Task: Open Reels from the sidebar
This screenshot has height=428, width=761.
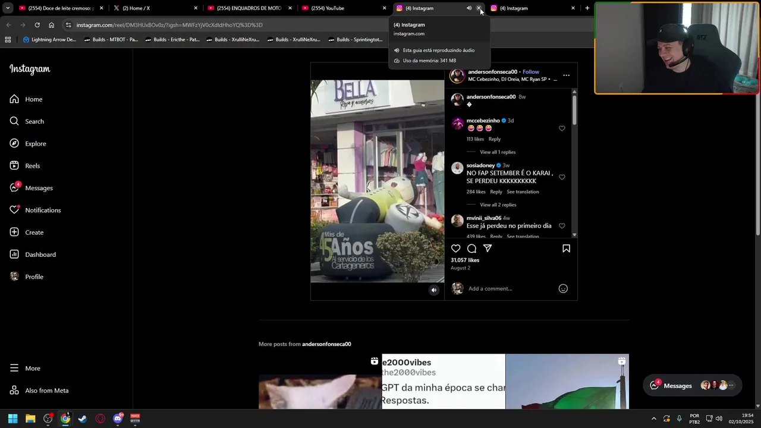Action: tap(25, 166)
